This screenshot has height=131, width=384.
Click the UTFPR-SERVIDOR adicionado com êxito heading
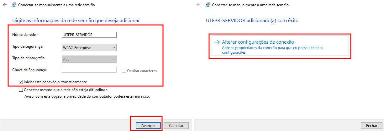coord(252,21)
